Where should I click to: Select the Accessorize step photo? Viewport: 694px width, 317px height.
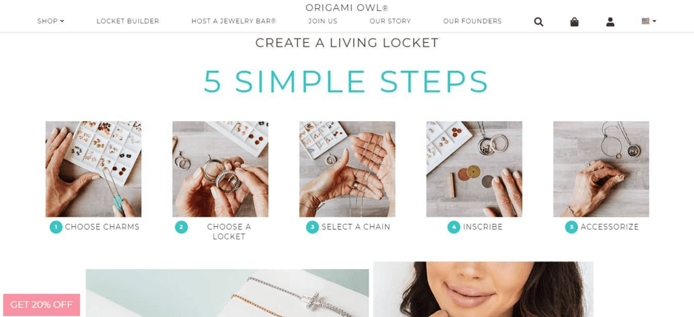(x=601, y=169)
